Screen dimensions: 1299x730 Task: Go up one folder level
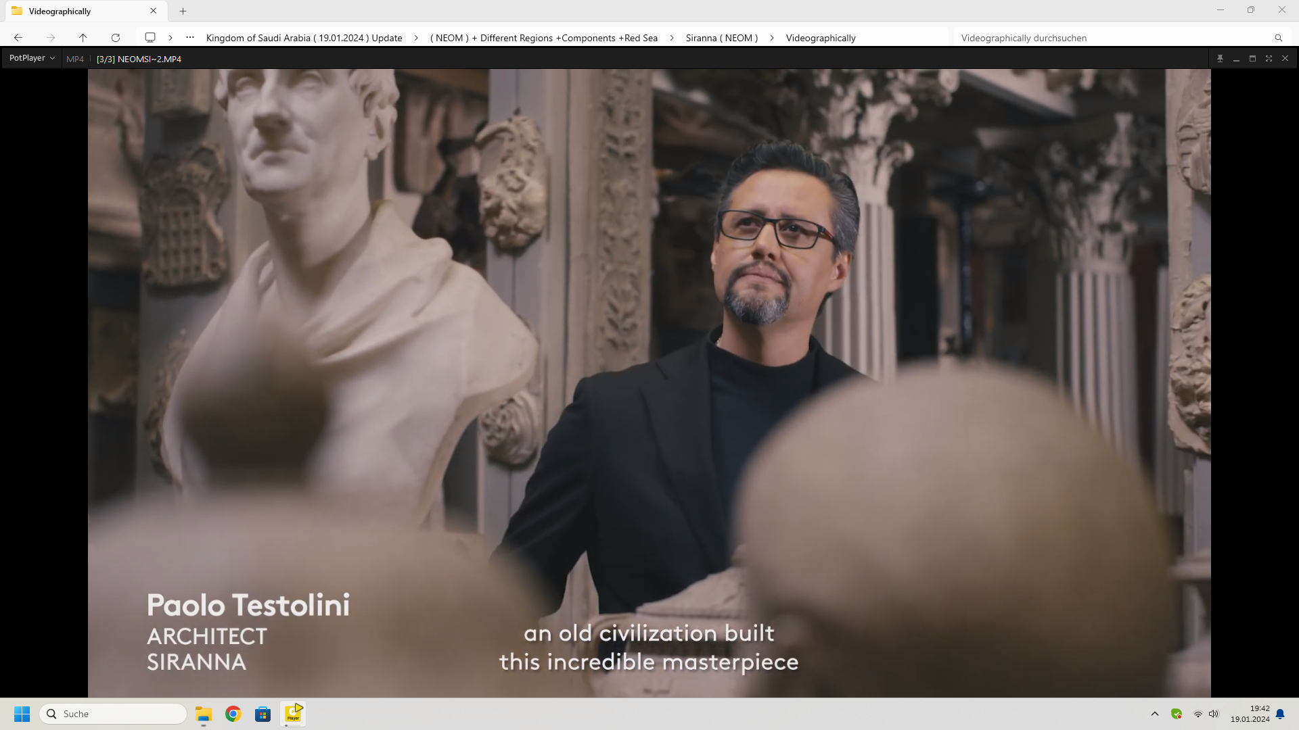click(x=83, y=38)
